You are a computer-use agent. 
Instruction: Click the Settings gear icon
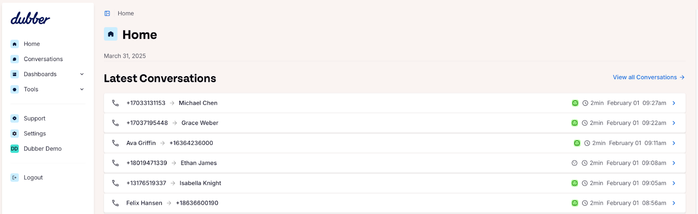[14, 134]
